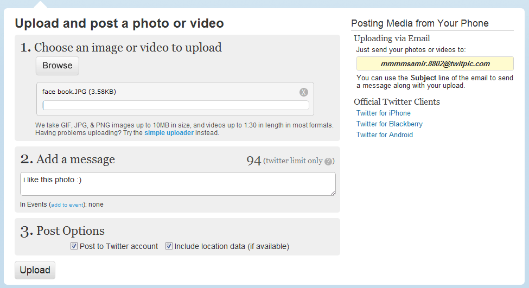Click the add to event link
This screenshot has width=529, height=288.
(67, 204)
